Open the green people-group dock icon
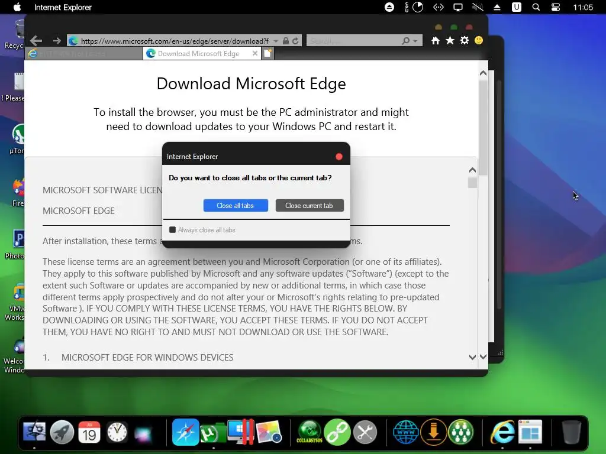Viewport: 606px width, 454px height. pos(461,432)
